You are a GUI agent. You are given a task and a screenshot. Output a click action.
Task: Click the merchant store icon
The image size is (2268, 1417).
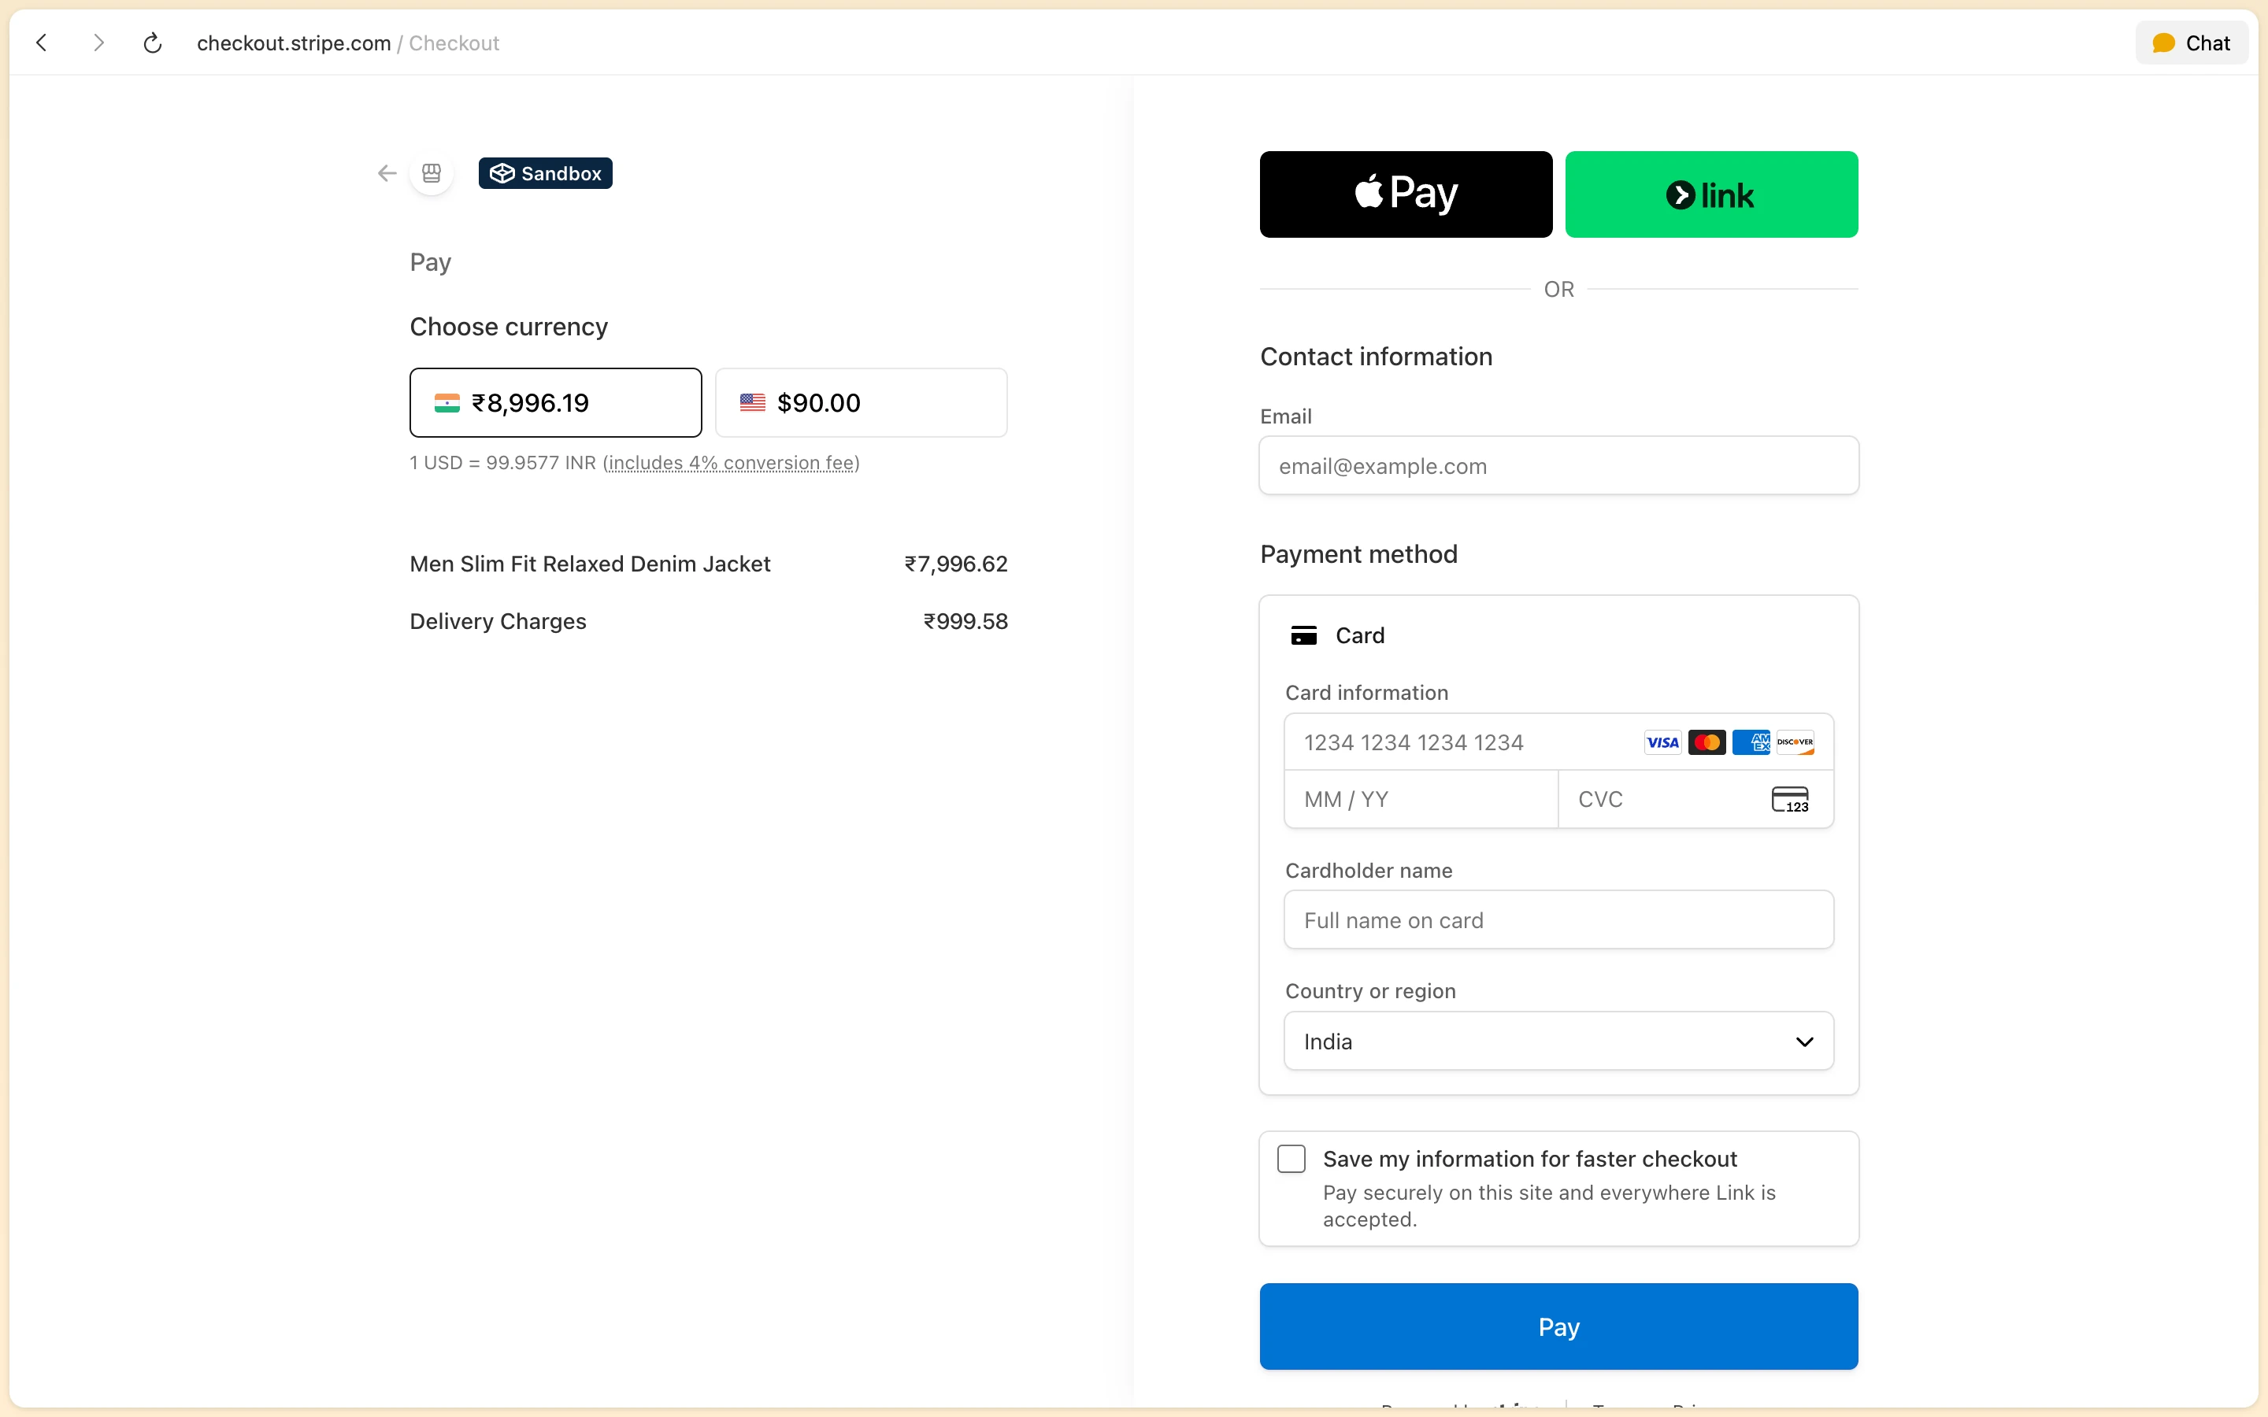coord(431,173)
